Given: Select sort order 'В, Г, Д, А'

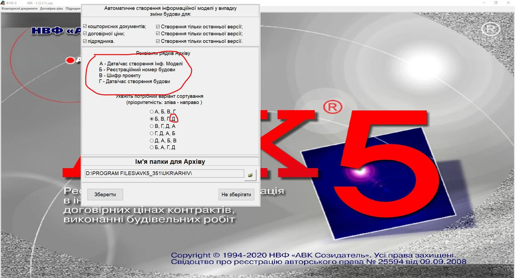Looking at the screenshot, I should coord(152,126).
